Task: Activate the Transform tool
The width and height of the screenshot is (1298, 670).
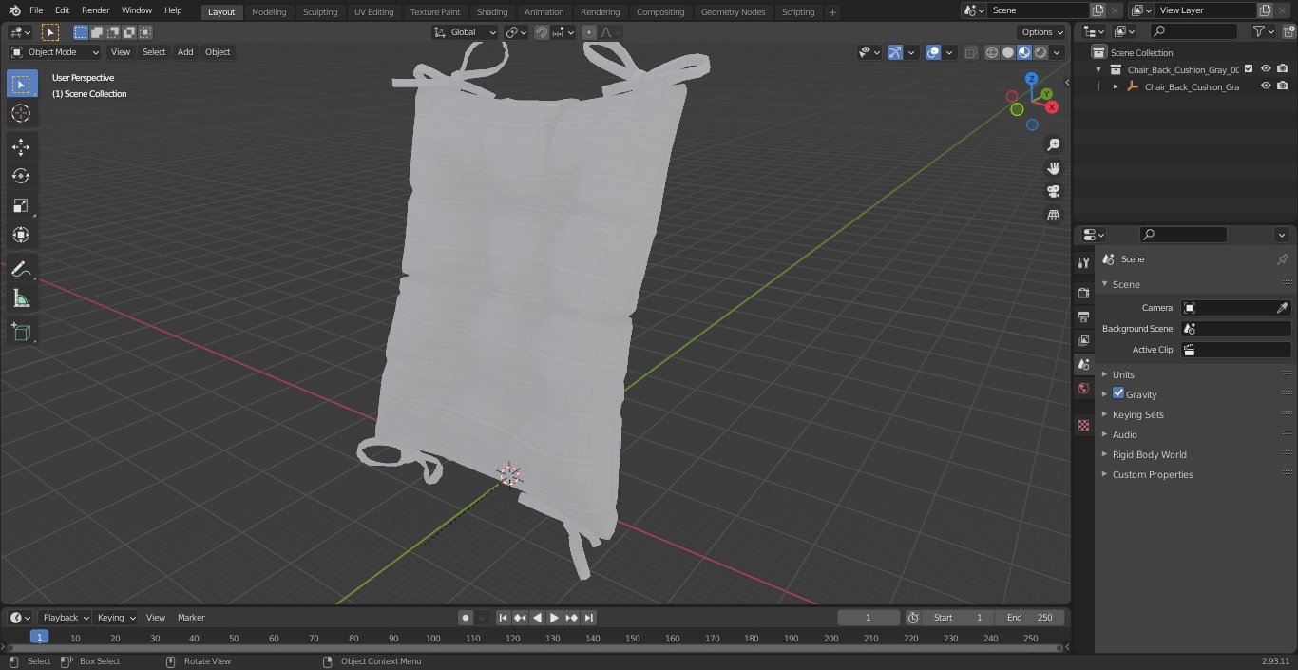Action: pyautogui.click(x=21, y=235)
